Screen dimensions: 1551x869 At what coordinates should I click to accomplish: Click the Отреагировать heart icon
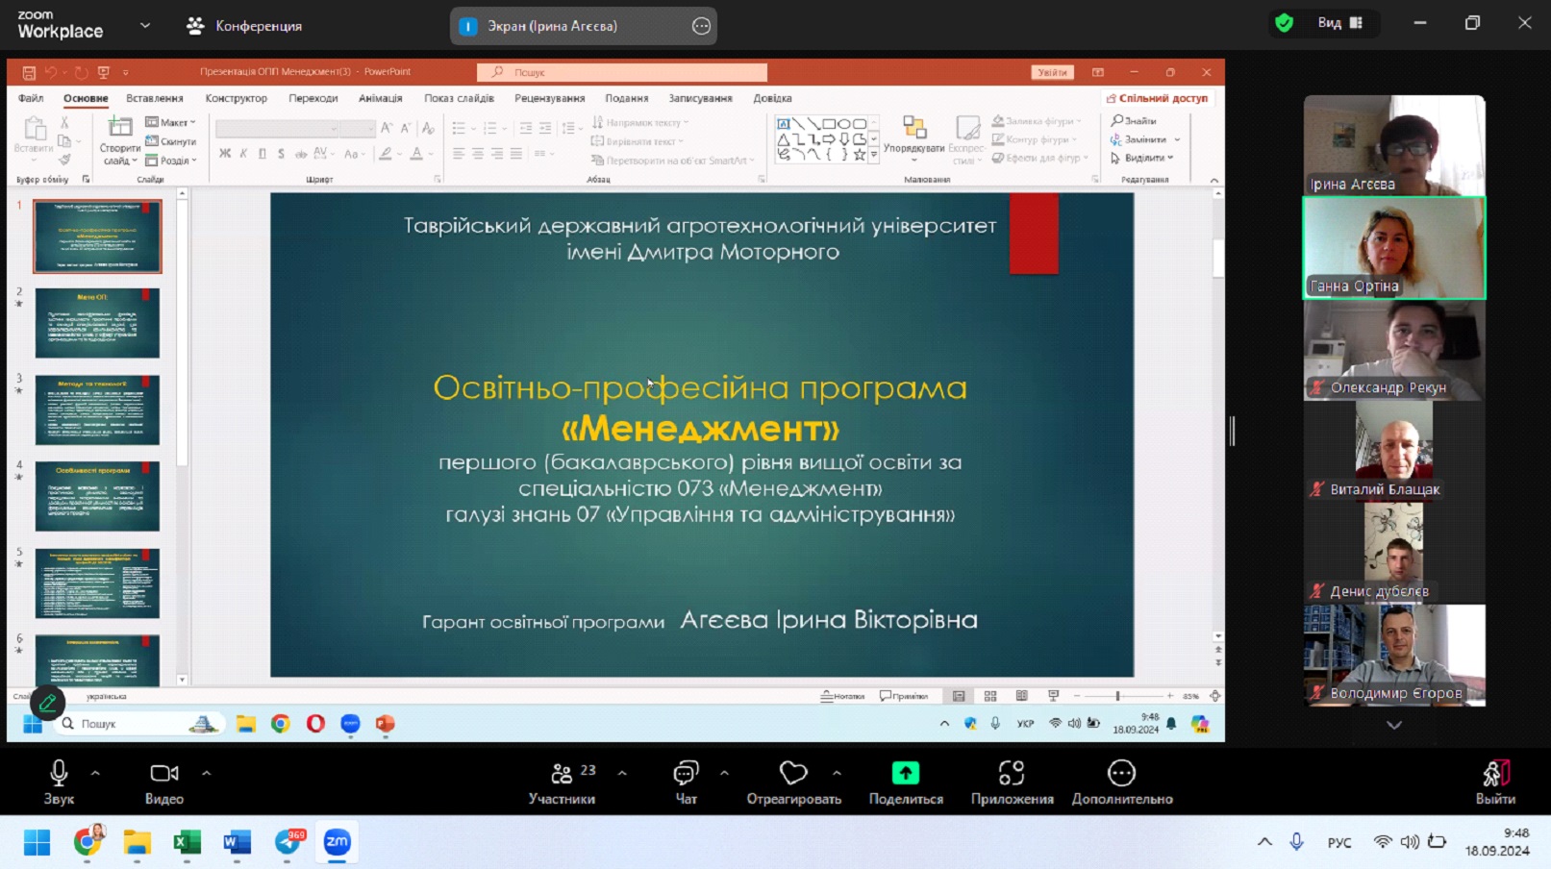tap(793, 773)
